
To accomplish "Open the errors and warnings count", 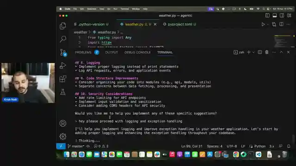I will [x=101, y=146].
